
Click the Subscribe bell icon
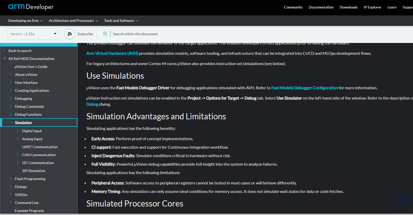coord(70,34)
